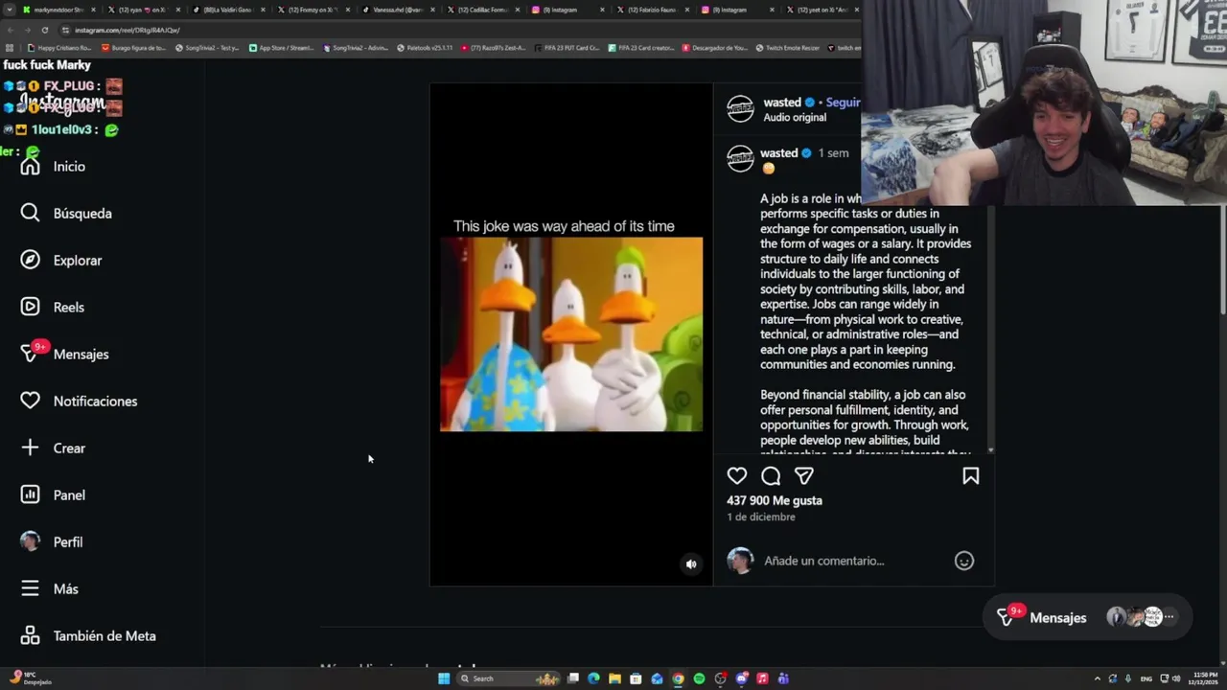
Task: Open Paletools v25.1.11 bookmark
Action: point(425,47)
